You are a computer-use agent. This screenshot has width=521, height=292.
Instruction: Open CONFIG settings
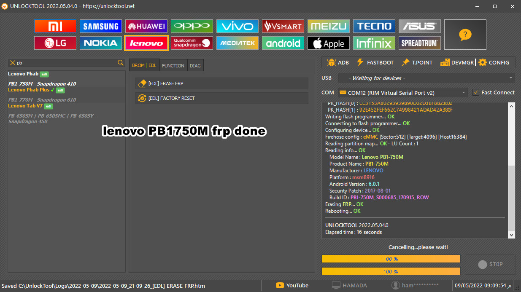(x=494, y=62)
